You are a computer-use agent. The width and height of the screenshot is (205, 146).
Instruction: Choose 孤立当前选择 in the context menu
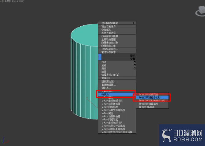[117, 26]
